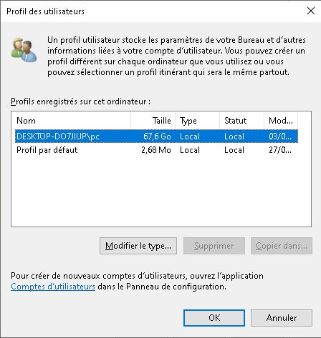Select the Profil par défaut row
Image resolution: width=321 pixels, height=338 pixels.
pos(156,150)
